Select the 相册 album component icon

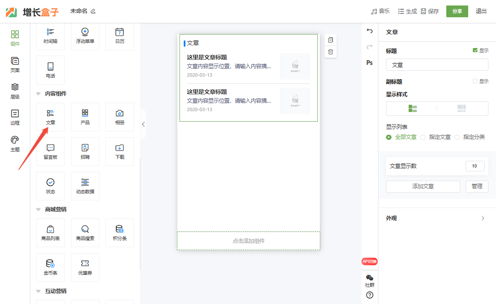(120, 117)
